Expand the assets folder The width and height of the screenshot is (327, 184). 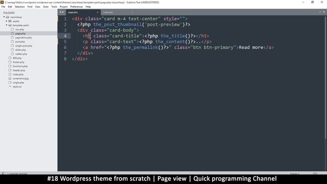(7, 21)
